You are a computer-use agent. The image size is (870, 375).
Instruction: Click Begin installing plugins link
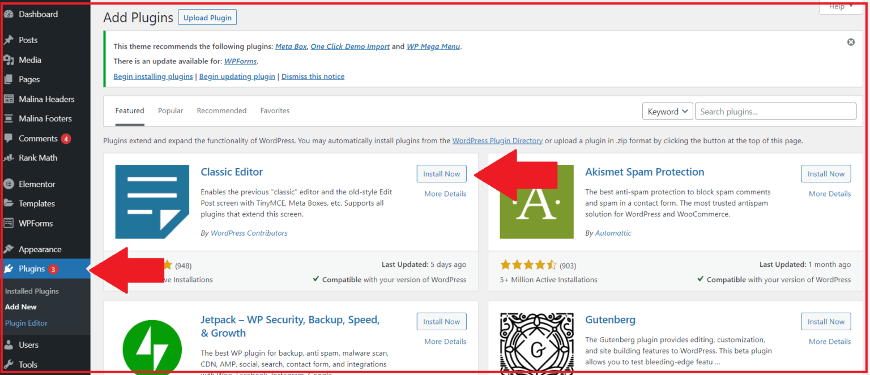point(153,76)
